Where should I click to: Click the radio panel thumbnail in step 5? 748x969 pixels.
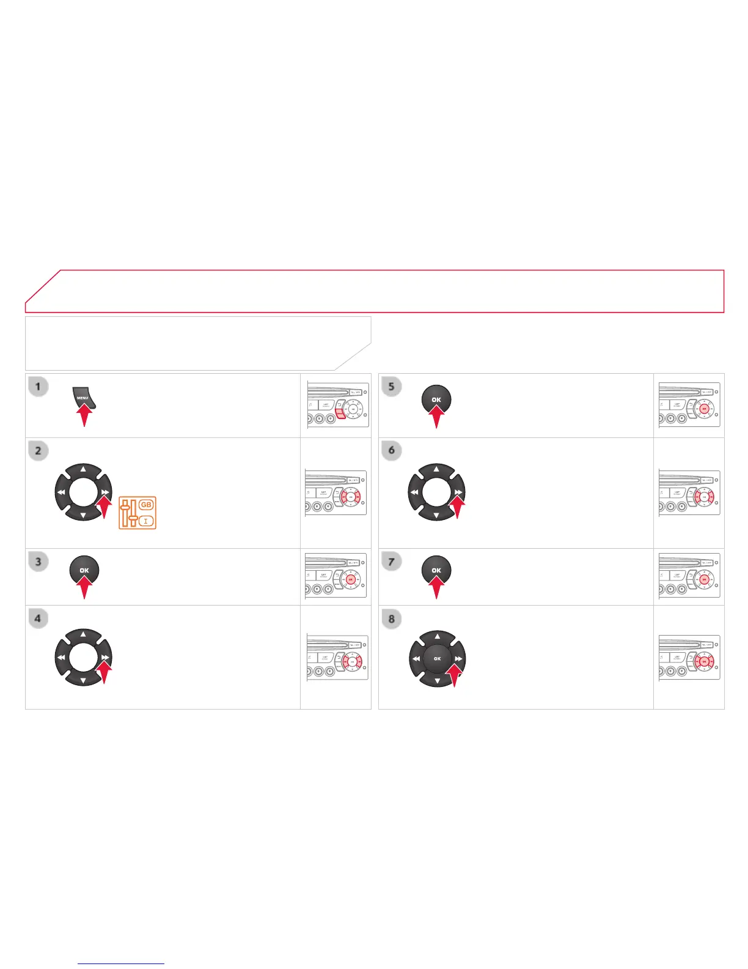click(x=690, y=406)
